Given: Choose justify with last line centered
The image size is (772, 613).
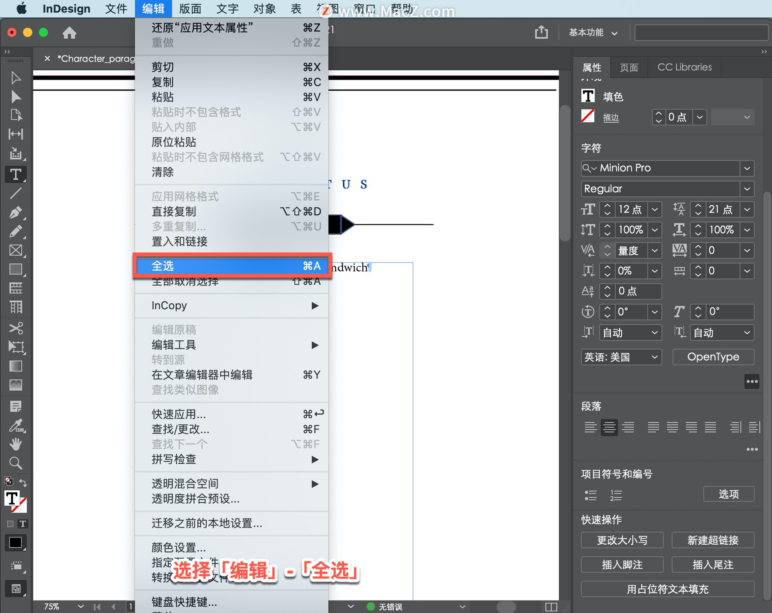Looking at the screenshot, I should pos(672,427).
